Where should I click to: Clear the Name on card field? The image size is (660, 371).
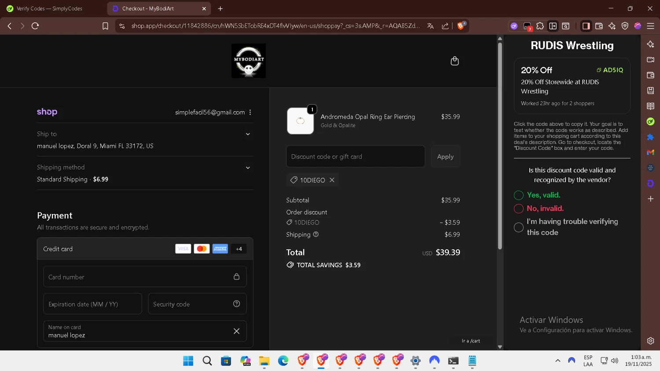pyautogui.click(x=236, y=331)
